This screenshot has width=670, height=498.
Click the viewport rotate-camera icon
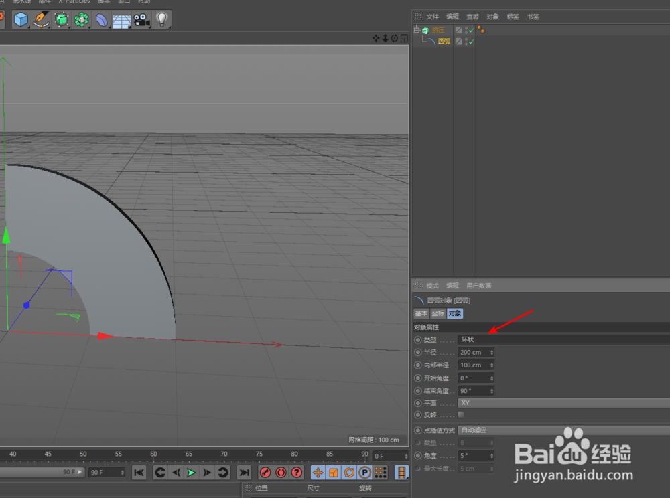pos(395,38)
